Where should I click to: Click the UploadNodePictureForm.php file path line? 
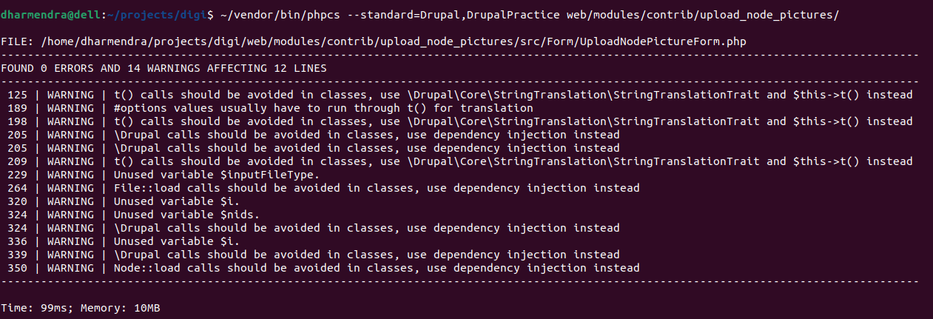pos(374,41)
